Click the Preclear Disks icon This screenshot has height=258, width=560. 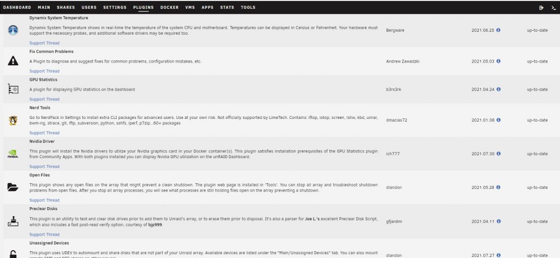[13, 221]
